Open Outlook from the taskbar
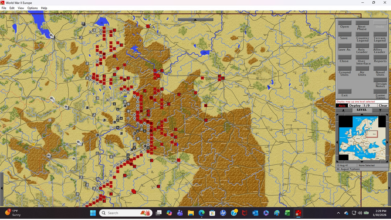The height and width of the screenshot is (220, 391). pyautogui.click(x=255, y=213)
